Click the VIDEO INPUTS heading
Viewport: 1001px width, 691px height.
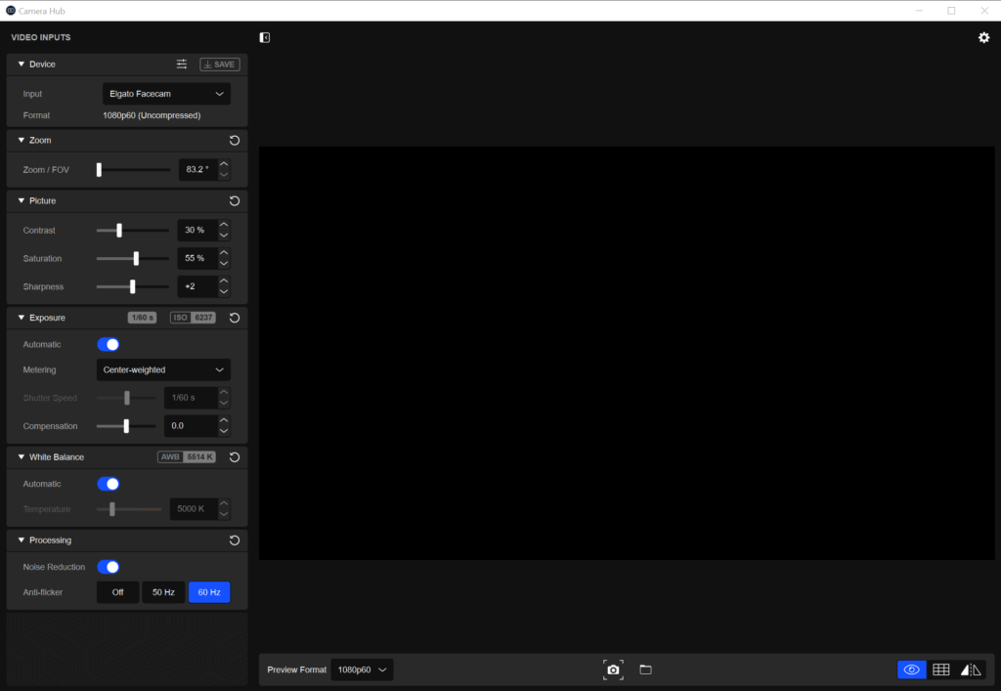point(41,38)
